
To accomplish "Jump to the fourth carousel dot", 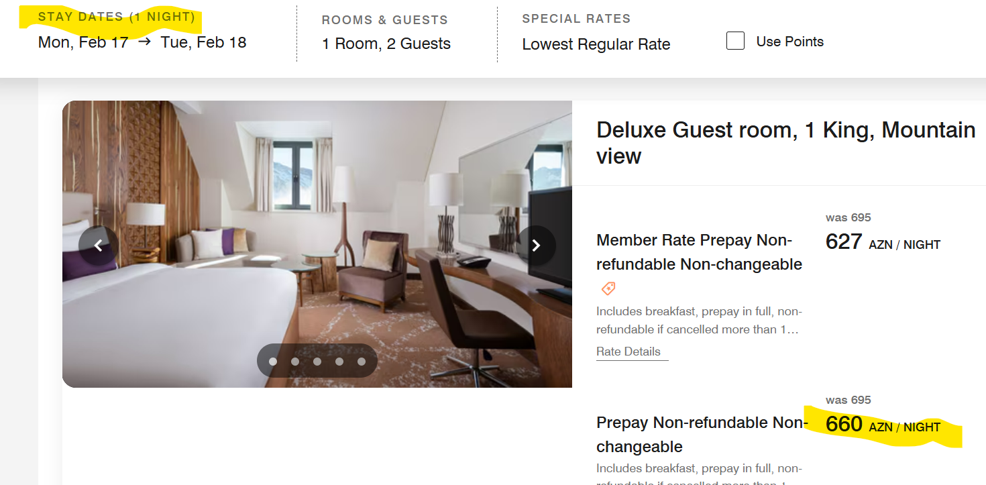I will (x=339, y=362).
